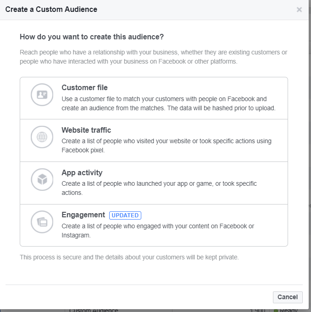Click the UPDATED badge next to Engagement
This screenshot has height=312, width=311.
(x=125, y=215)
